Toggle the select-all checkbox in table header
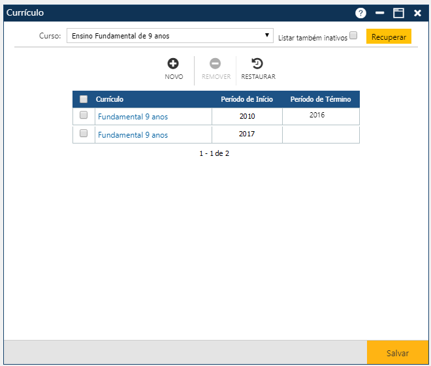This screenshot has height=366, width=431. [x=84, y=99]
